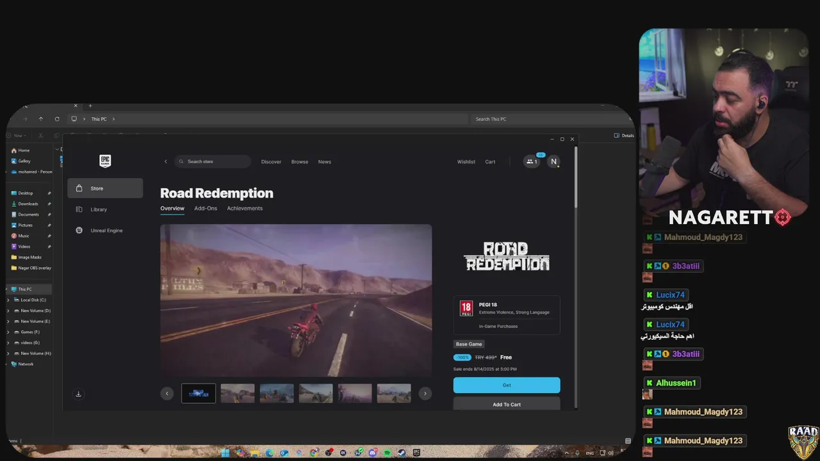
Task: Open Videos in File Explorer sidebar
Action: pyautogui.click(x=20, y=247)
